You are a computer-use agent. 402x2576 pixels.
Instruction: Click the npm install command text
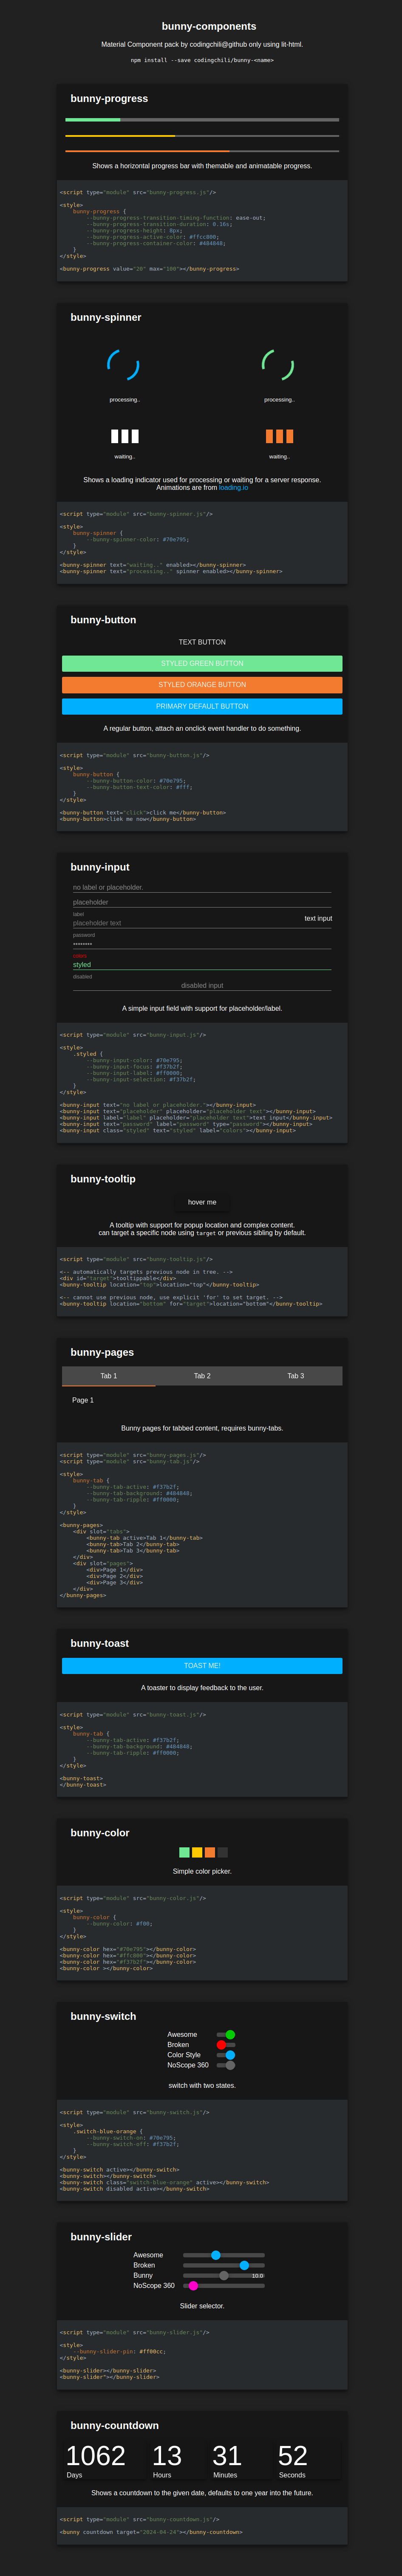click(202, 60)
